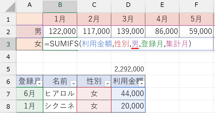Select the 女 label cell in row 3

(x=30, y=44)
